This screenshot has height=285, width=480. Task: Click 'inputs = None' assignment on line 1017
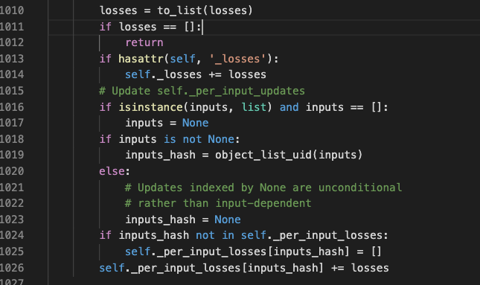[167, 123]
